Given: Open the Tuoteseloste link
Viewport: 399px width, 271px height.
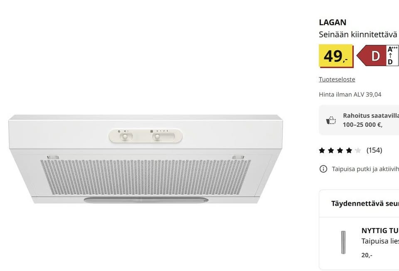Looking at the screenshot, I should coord(337,79).
